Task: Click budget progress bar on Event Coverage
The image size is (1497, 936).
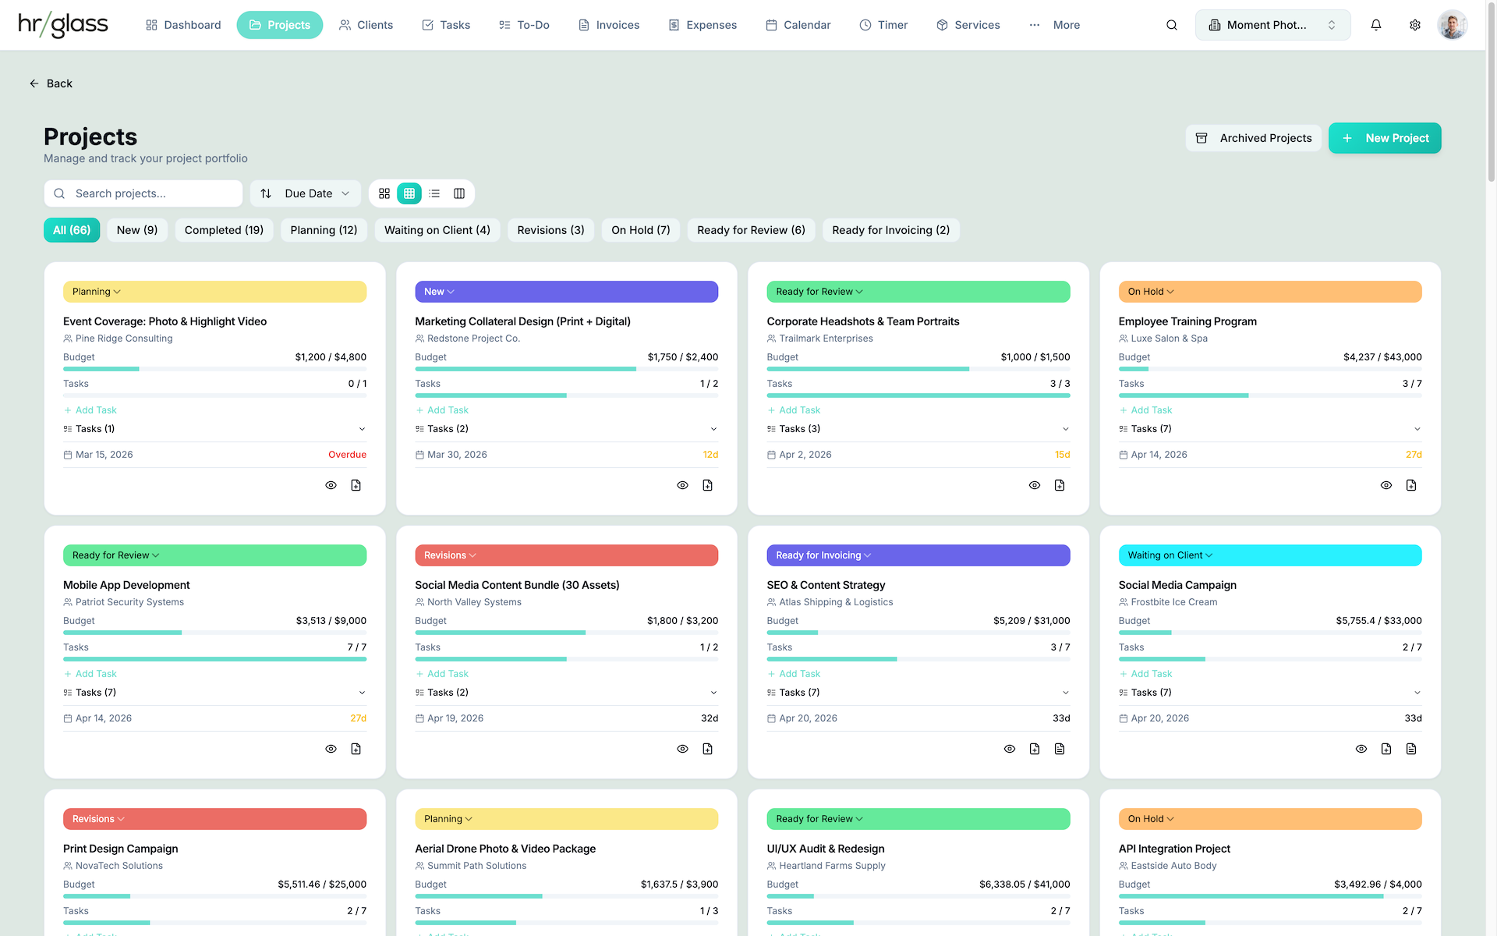Action: point(214,369)
